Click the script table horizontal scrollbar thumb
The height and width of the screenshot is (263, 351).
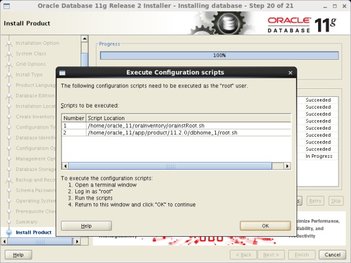pyautogui.click(x=170, y=166)
